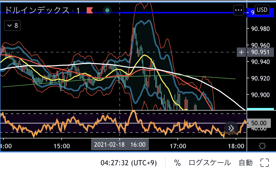Click the green market status dot

tap(107, 10)
